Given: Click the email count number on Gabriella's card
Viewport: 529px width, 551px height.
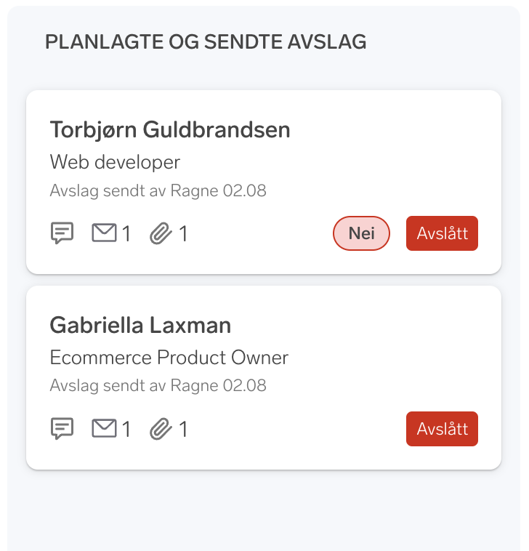Looking at the screenshot, I should (126, 430).
